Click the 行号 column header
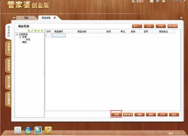188x136 pixels. tap(49, 31)
